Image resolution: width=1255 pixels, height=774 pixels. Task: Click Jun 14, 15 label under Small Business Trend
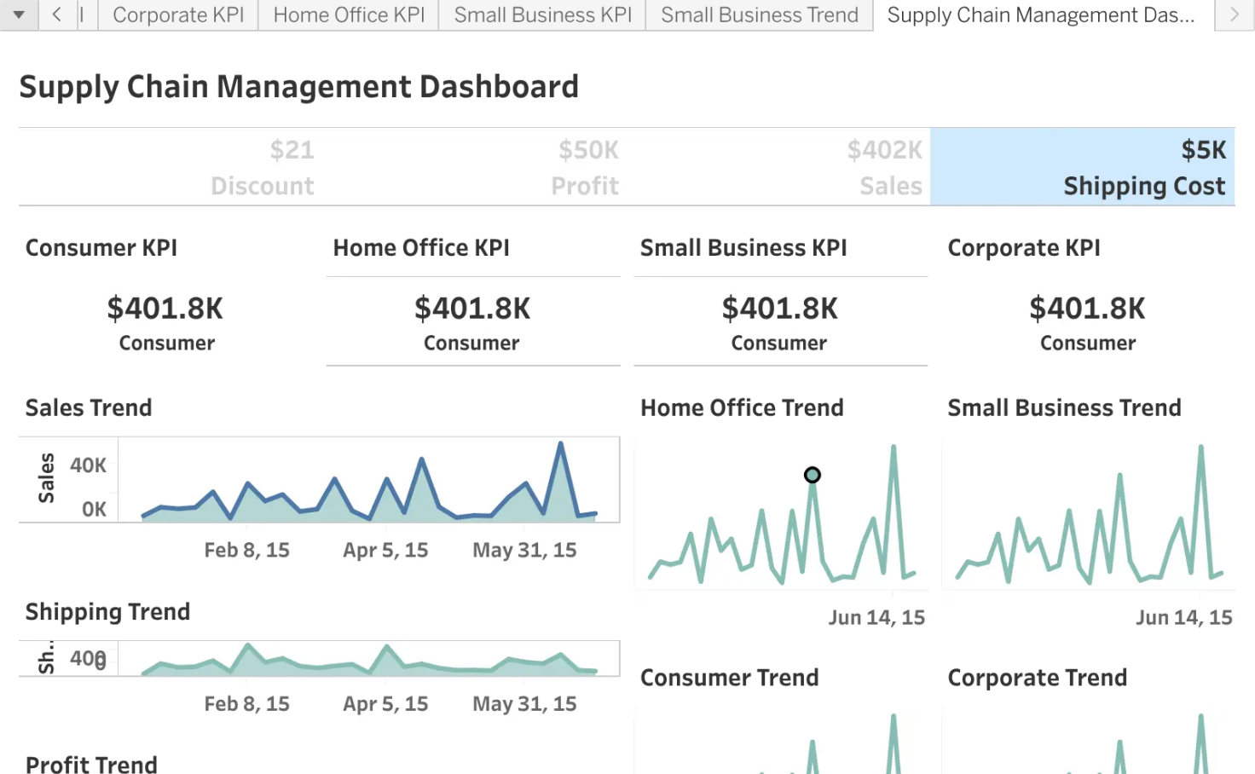[1184, 618]
